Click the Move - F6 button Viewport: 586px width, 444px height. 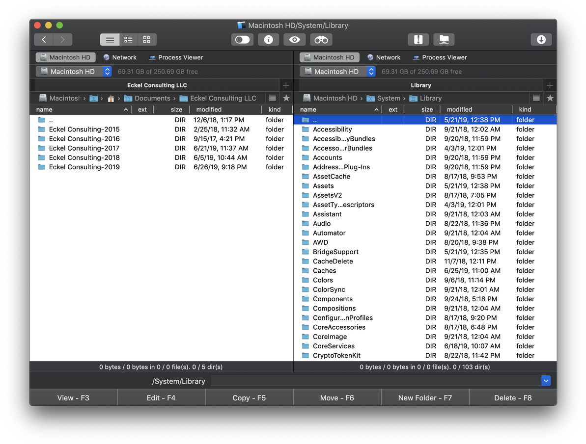pos(337,398)
